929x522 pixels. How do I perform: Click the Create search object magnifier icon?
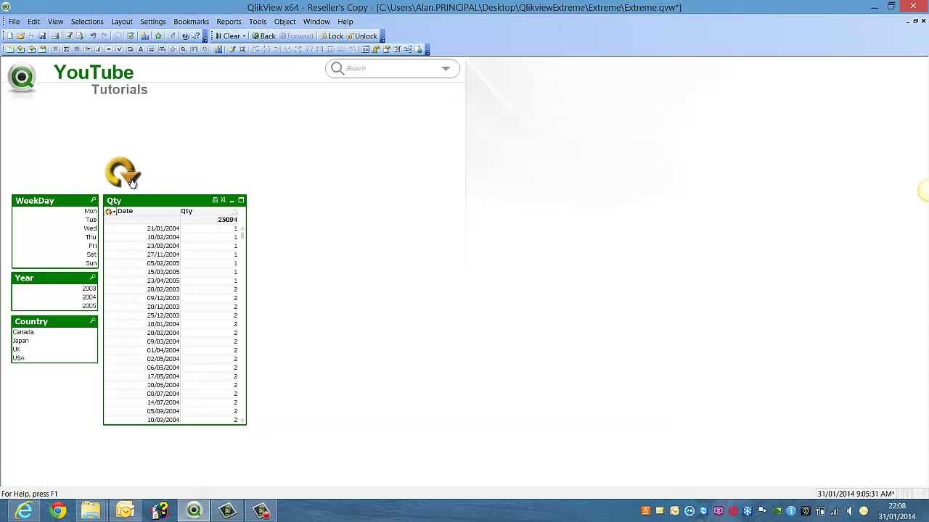coord(183,49)
